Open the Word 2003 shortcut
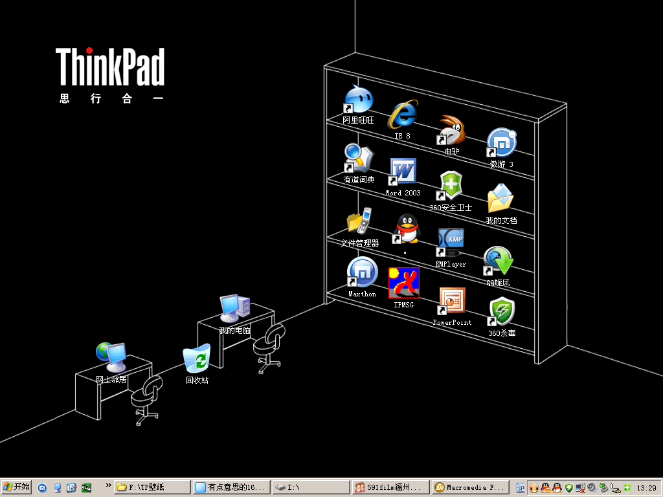The image size is (663, 497). (403, 177)
